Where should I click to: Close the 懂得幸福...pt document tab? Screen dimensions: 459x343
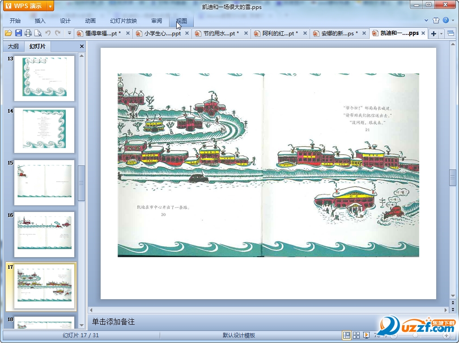[128, 34]
